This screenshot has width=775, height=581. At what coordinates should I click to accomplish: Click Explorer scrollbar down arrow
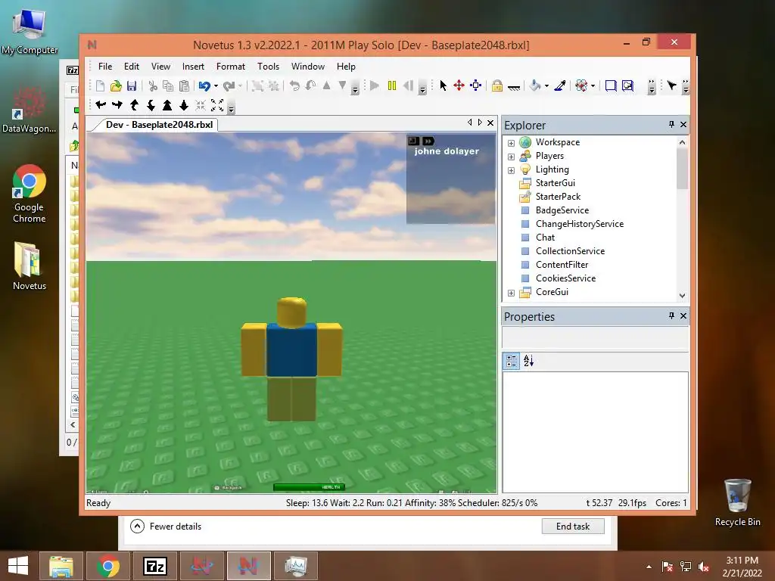[x=682, y=296]
